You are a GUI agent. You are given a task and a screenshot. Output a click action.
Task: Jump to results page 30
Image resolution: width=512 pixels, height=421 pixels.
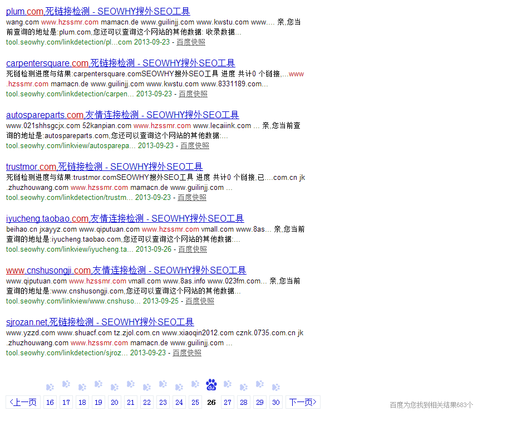tap(276, 402)
